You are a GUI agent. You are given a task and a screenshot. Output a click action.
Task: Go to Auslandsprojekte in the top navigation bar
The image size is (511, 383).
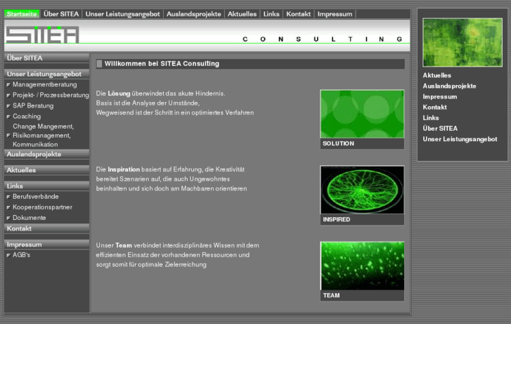click(193, 14)
